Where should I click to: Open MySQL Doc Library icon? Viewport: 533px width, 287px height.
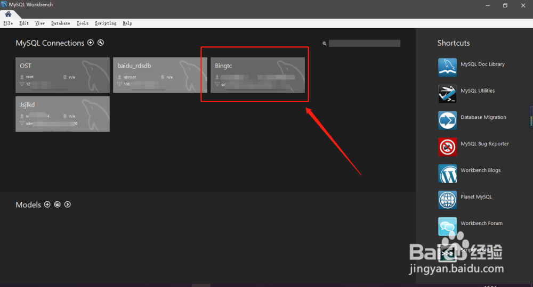pyautogui.click(x=447, y=67)
